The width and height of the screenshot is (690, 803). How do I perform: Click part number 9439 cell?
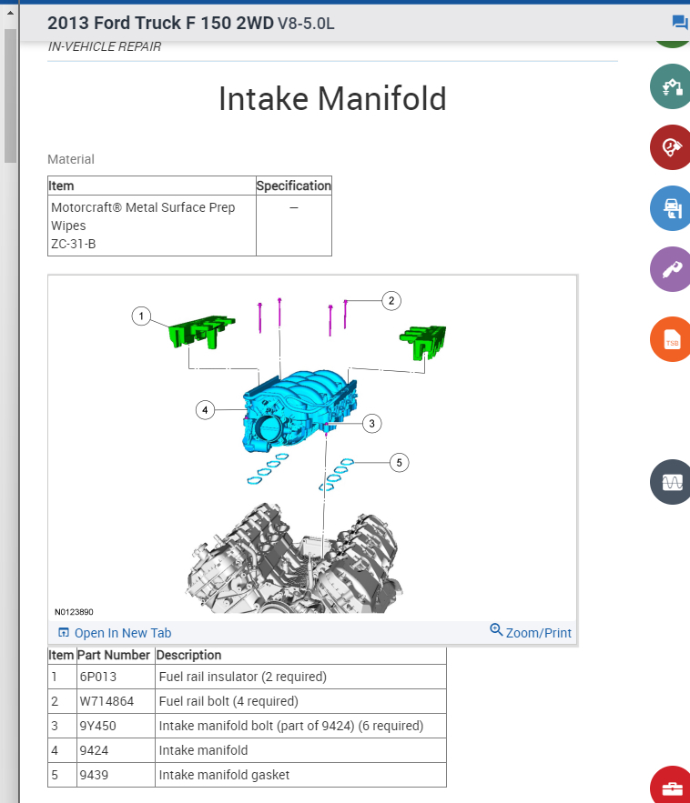point(116,775)
